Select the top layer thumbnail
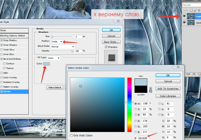 coord(191,16)
